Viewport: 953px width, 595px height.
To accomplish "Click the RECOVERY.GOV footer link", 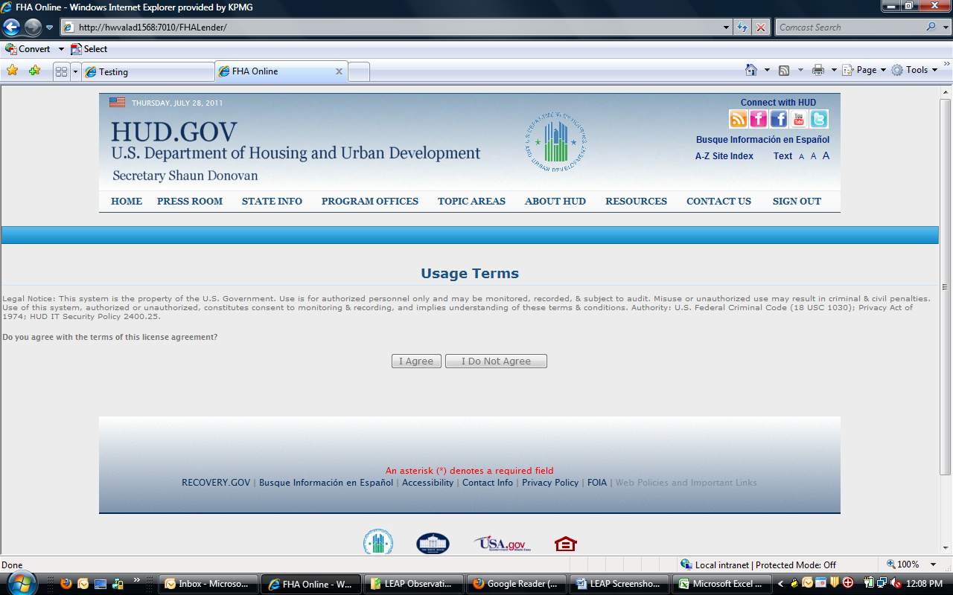I will (216, 483).
